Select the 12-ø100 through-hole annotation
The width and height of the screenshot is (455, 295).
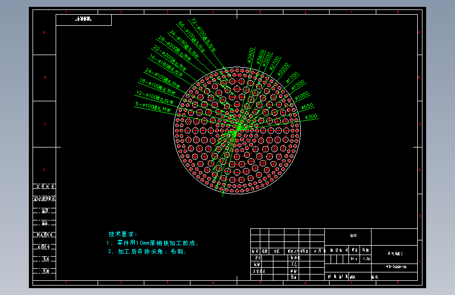click(x=155, y=97)
